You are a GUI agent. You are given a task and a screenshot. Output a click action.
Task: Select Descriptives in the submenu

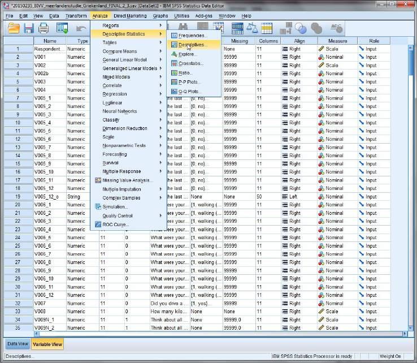[x=194, y=45]
